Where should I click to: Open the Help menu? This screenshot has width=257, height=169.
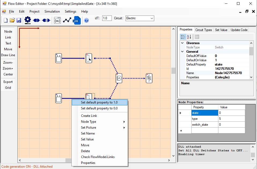(x=85, y=11)
